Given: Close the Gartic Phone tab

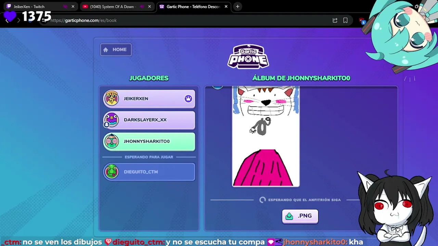Looking at the screenshot, I should click(226, 6).
